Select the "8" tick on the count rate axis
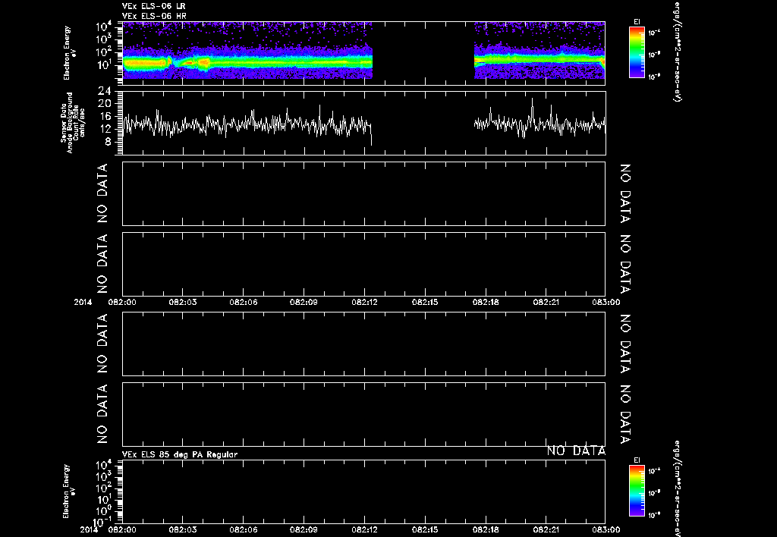The height and width of the screenshot is (537, 777). coord(107,142)
